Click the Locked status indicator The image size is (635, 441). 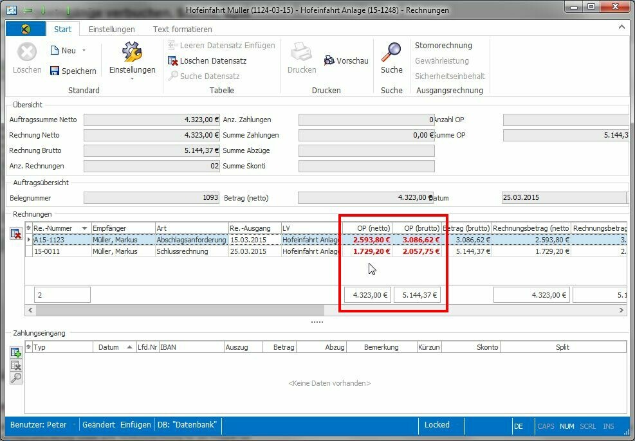click(437, 425)
